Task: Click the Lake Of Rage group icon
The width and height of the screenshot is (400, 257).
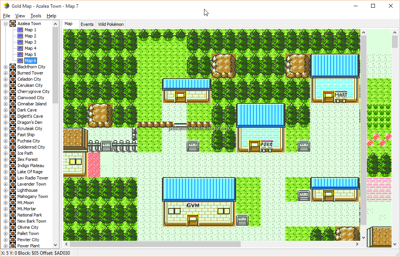Action: pyautogui.click(x=13, y=172)
